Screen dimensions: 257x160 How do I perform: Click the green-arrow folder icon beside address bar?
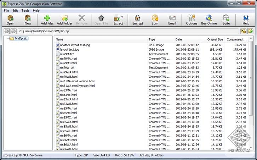pos(250,31)
